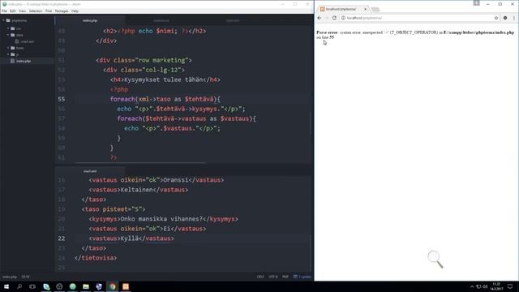Click the taskbar search icon
The height and width of the screenshot is (292, 519).
[19, 286]
